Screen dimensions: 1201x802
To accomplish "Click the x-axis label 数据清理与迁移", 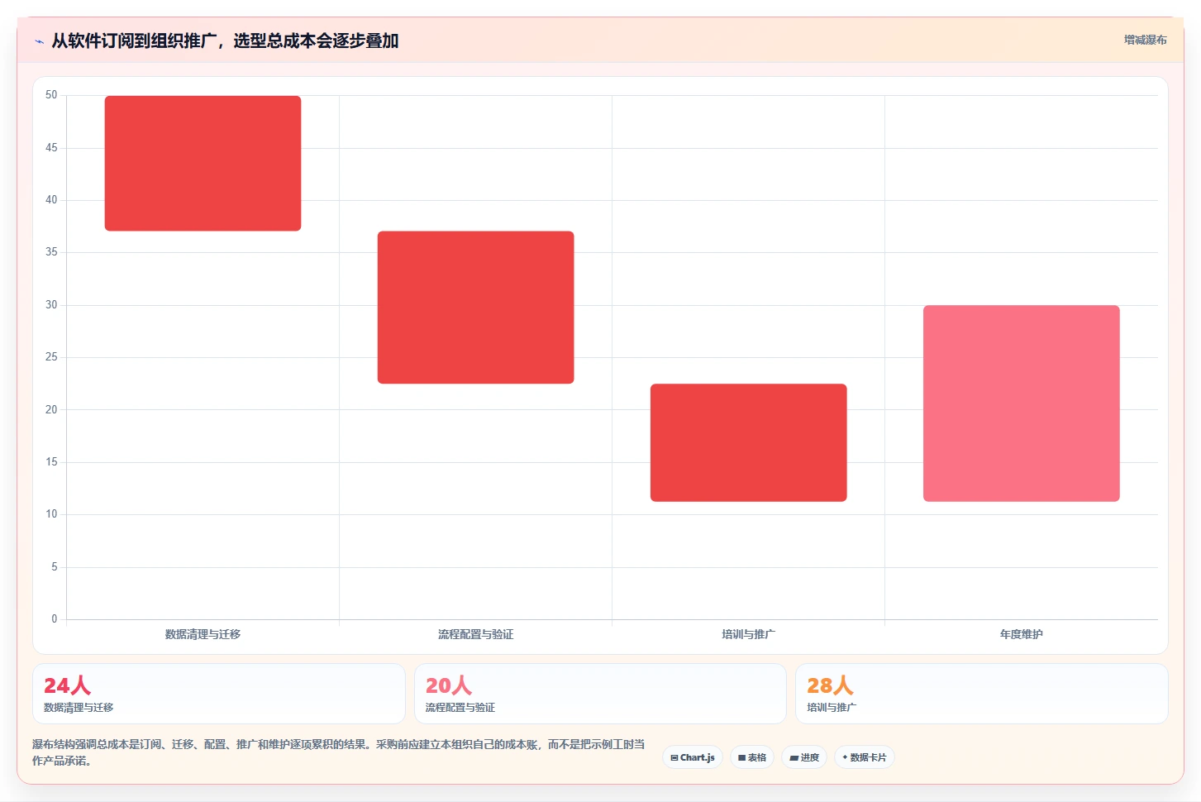I will [203, 634].
